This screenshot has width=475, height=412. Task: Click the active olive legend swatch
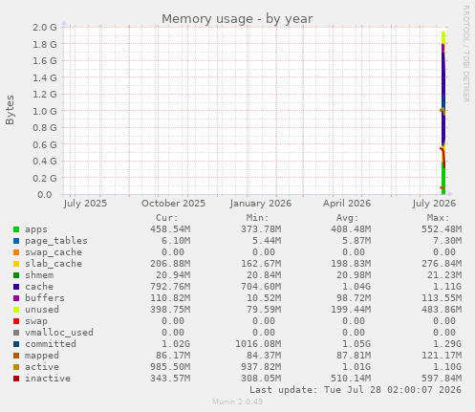click(x=16, y=367)
